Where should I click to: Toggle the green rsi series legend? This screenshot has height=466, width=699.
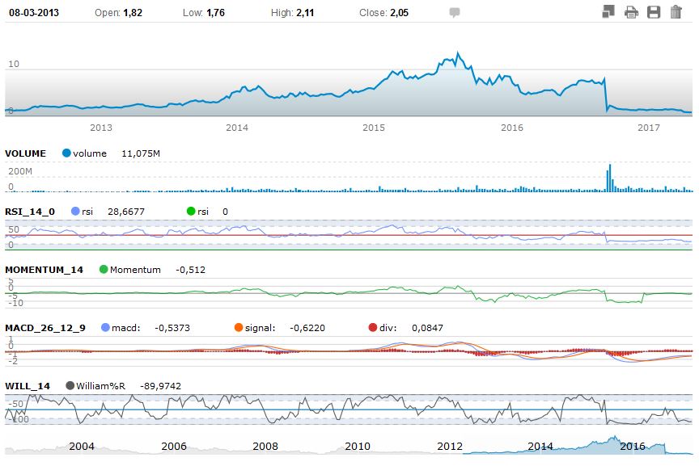pyautogui.click(x=191, y=212)
